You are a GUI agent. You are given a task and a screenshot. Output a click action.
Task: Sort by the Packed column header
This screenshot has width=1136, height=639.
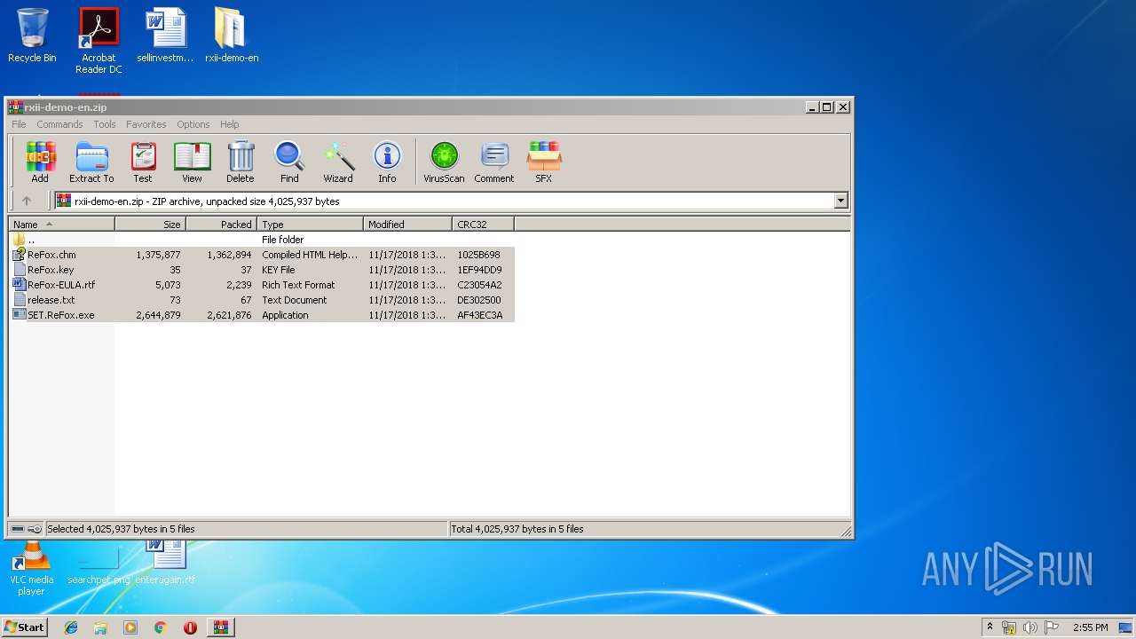coord(221,225)
